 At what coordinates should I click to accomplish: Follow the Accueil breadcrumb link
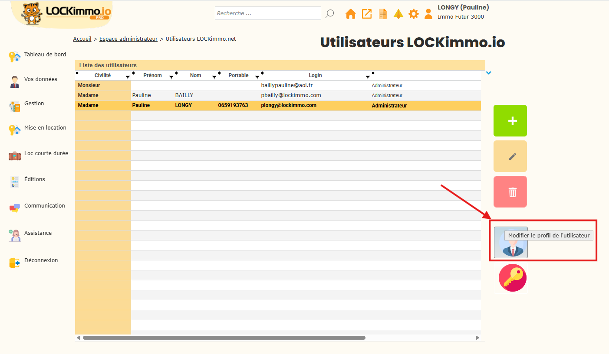(x=82, y=39)
